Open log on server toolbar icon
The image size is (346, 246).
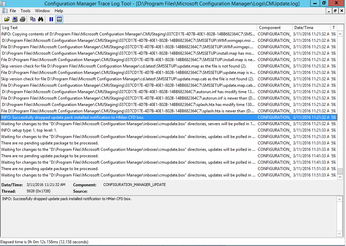tap(15, 19)
